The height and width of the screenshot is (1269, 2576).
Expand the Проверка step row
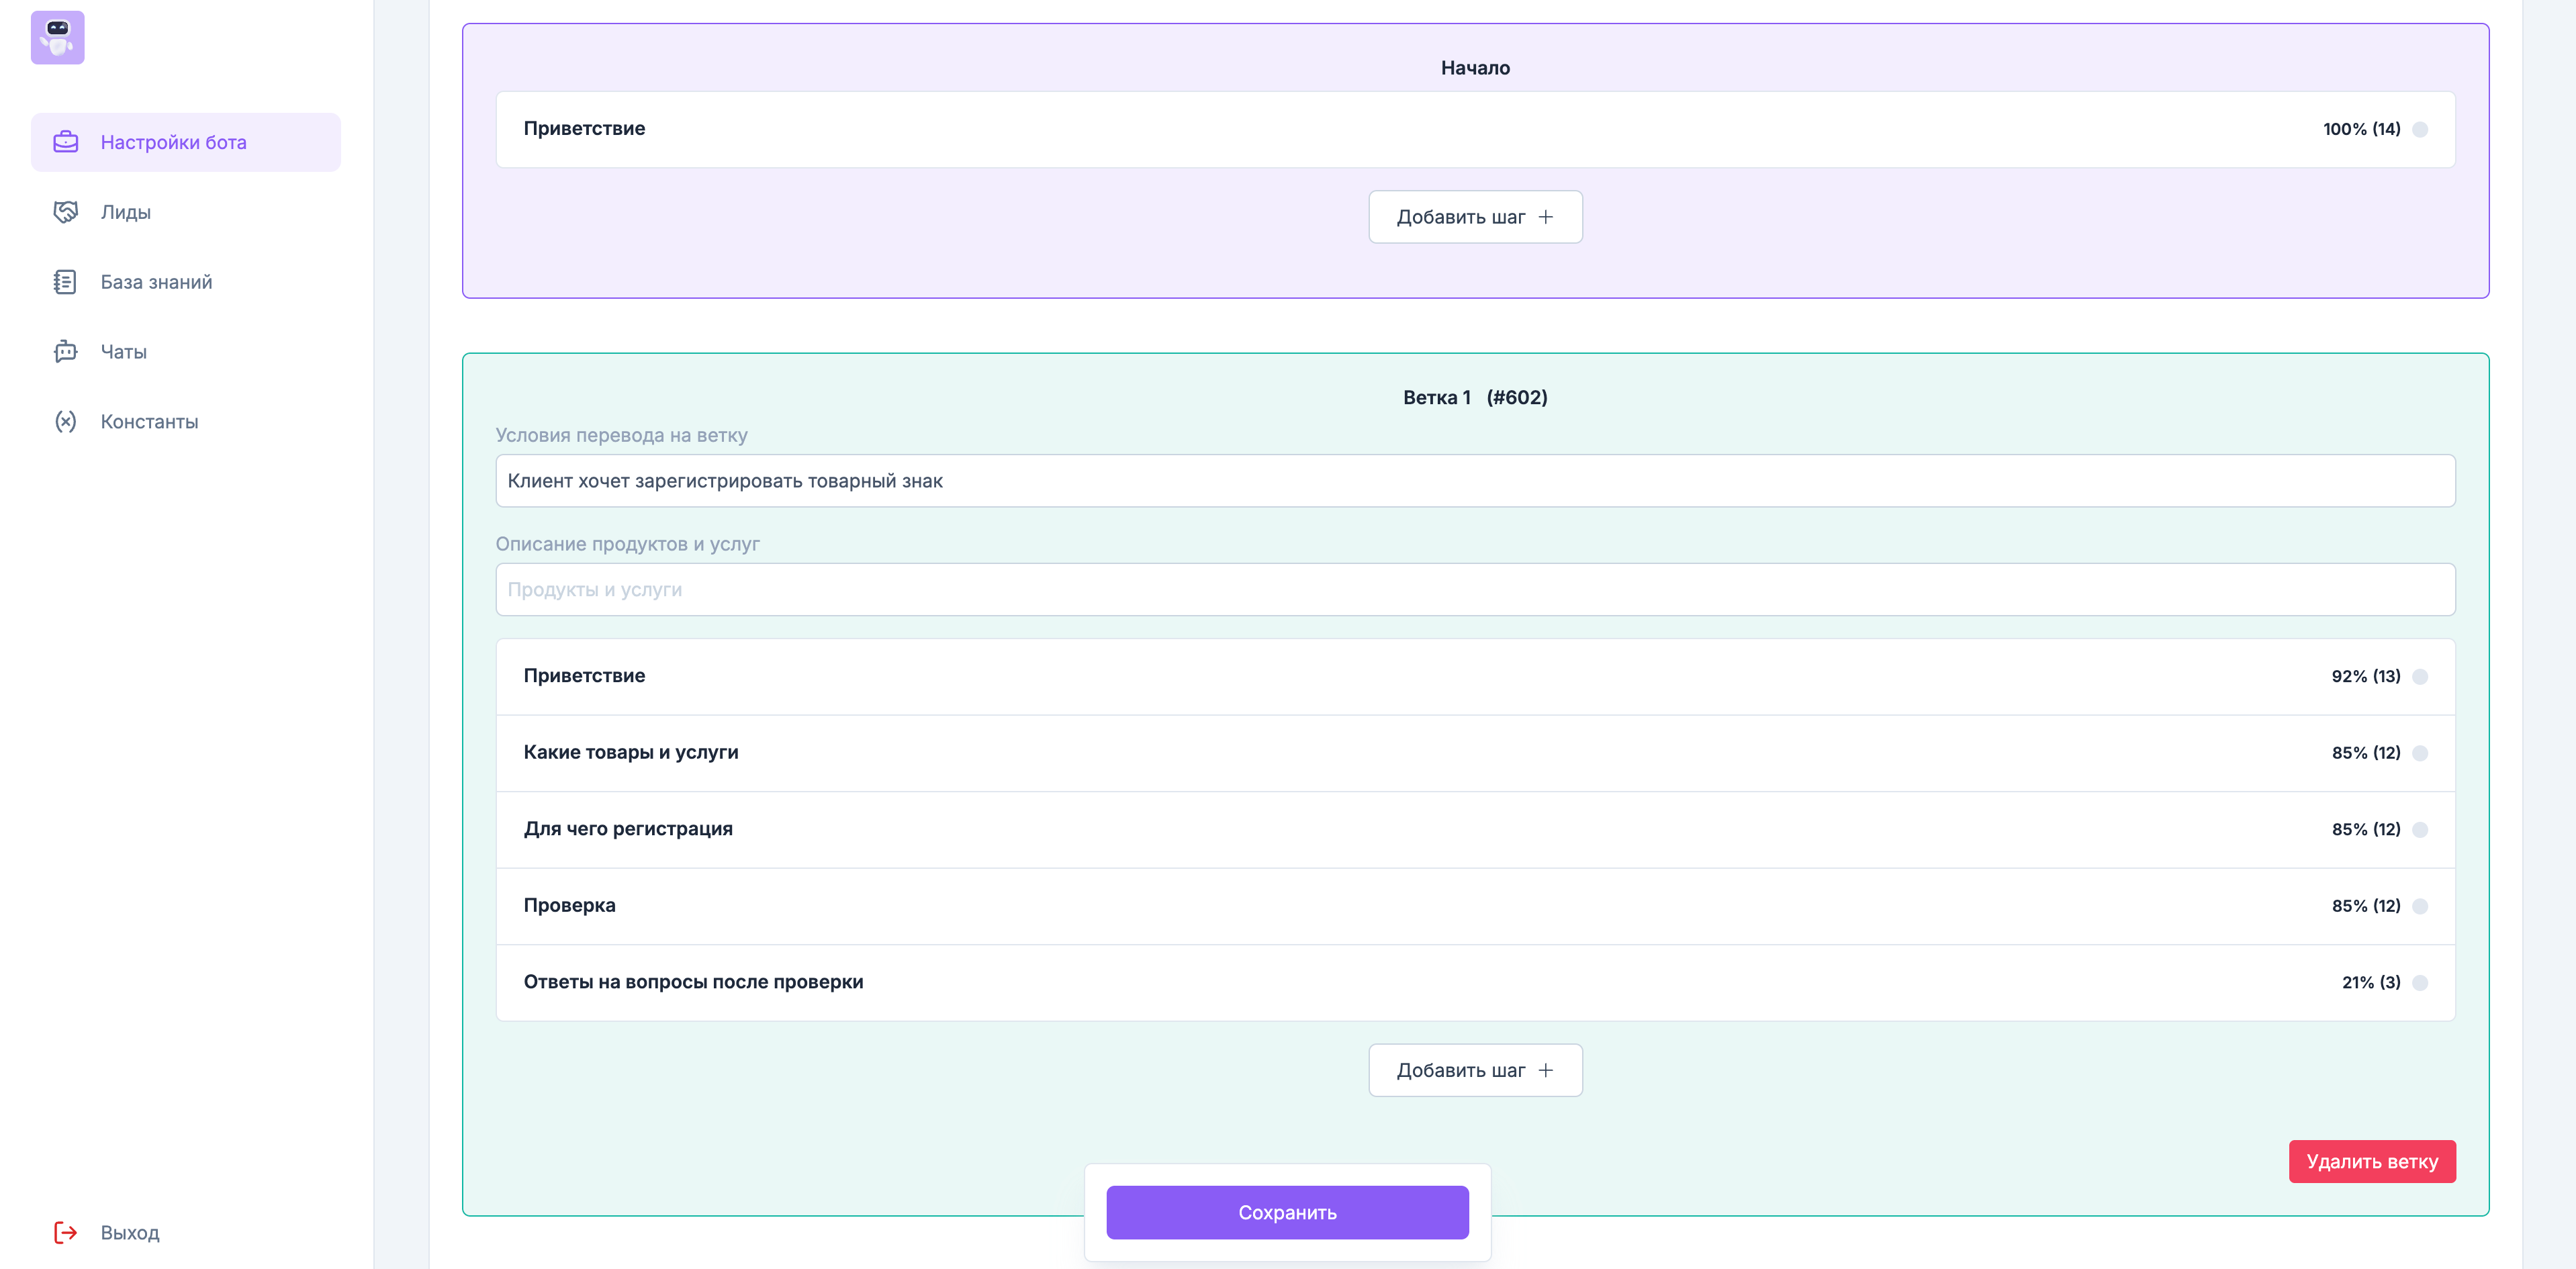click(570, 905)
